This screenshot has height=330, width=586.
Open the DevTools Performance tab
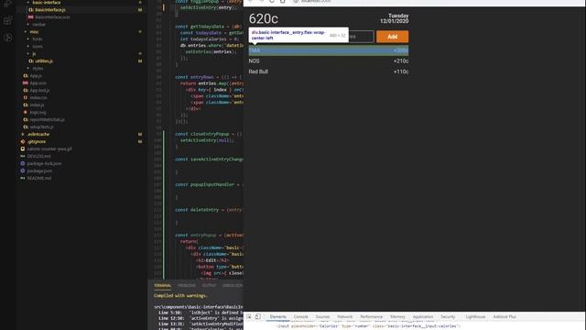pos(371,317)
